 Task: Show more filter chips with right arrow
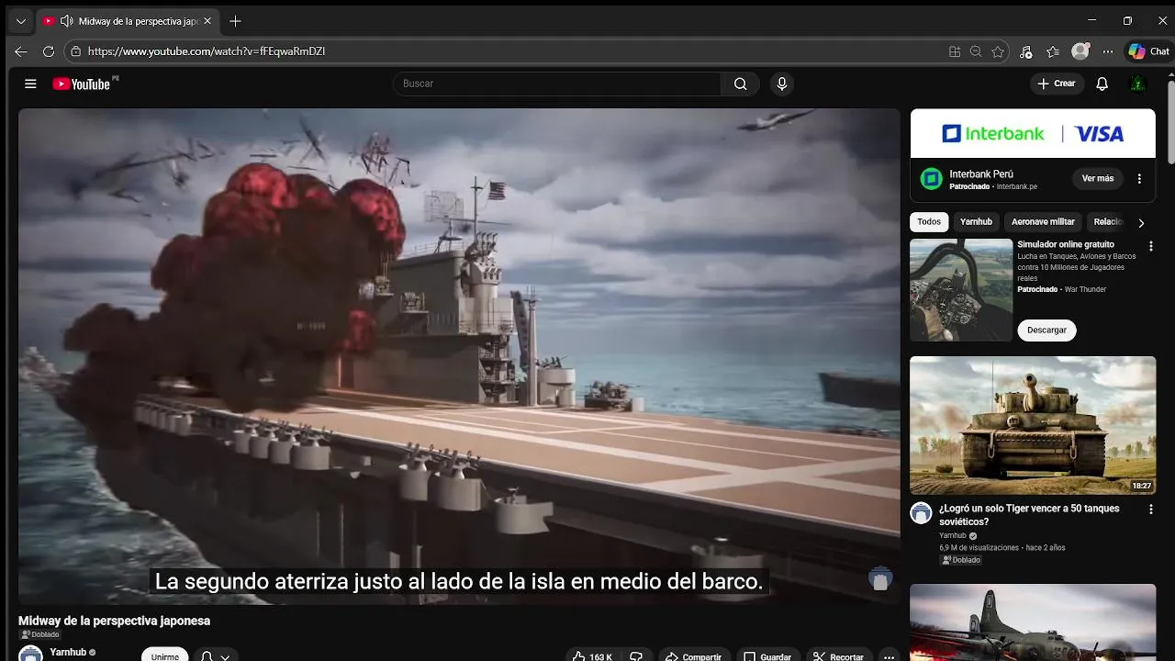1141,223
